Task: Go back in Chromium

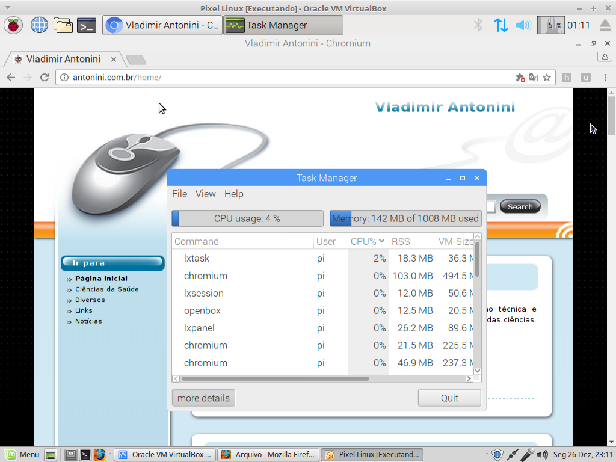Action: coord(11,78)
